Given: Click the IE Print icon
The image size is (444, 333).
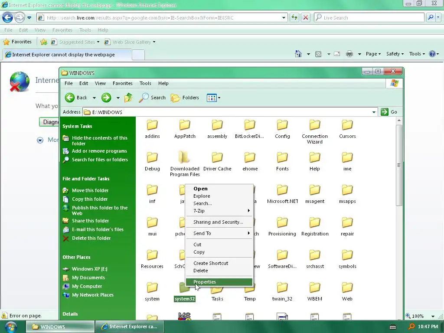Looking at the screenshot, I should (349, 54).
